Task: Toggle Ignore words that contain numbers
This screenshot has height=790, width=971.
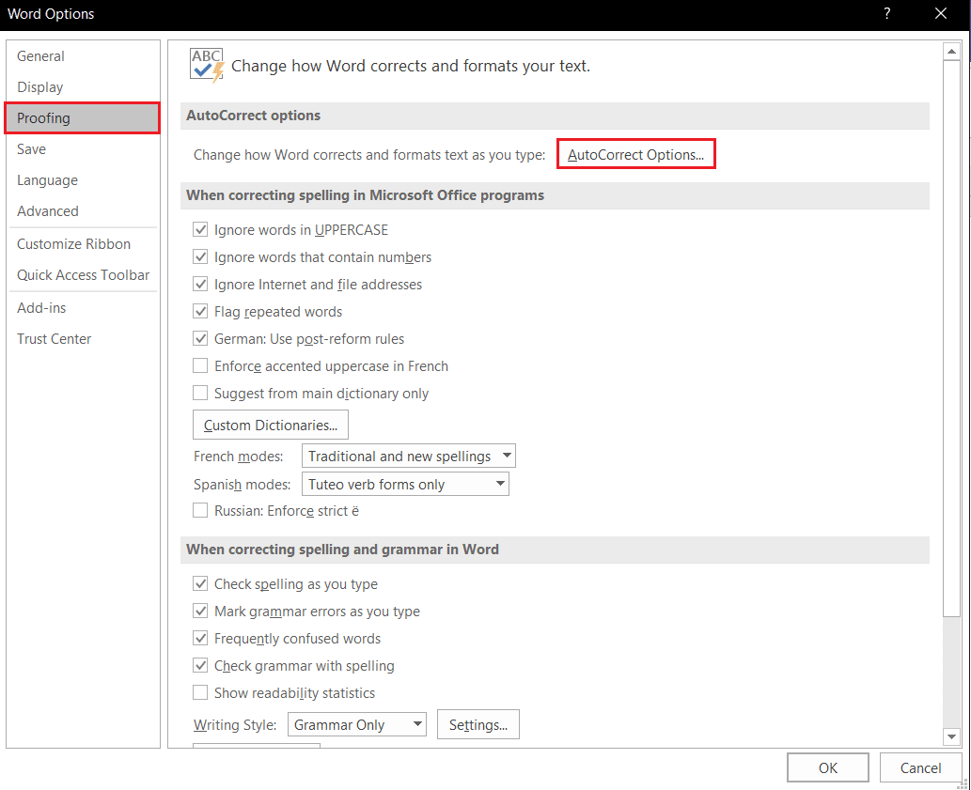Action: (200, 256)
